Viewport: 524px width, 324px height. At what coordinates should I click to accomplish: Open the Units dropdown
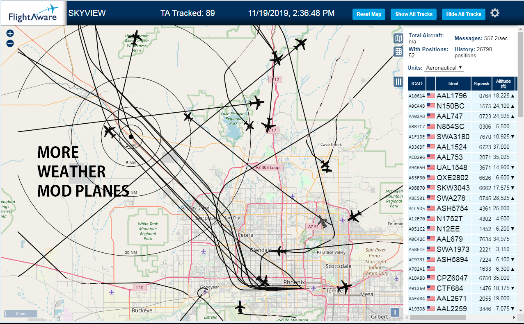pyautogui.click(x=444, y=68)
